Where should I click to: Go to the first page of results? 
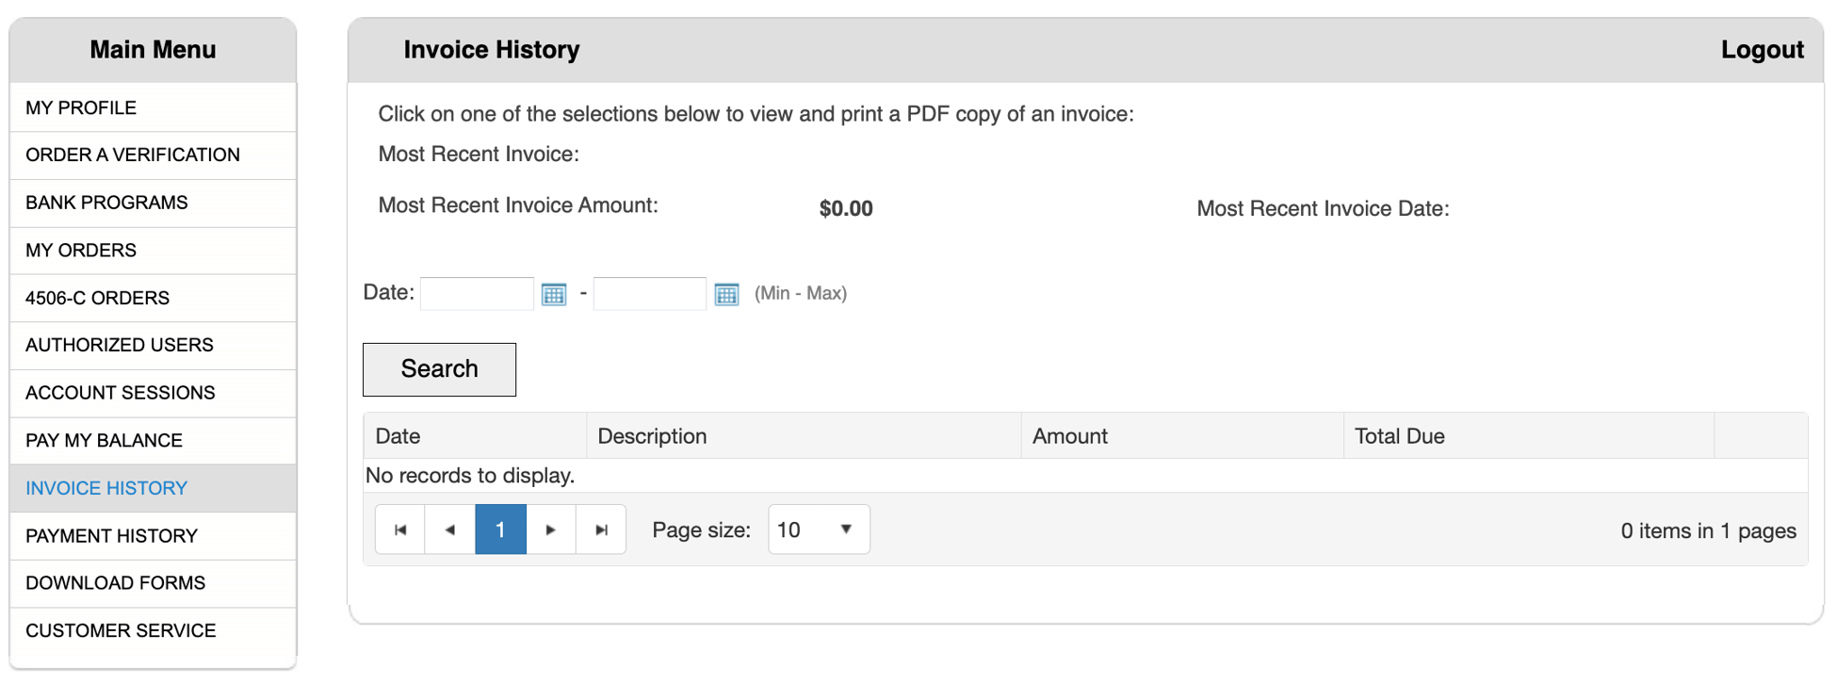click(400, 529)
